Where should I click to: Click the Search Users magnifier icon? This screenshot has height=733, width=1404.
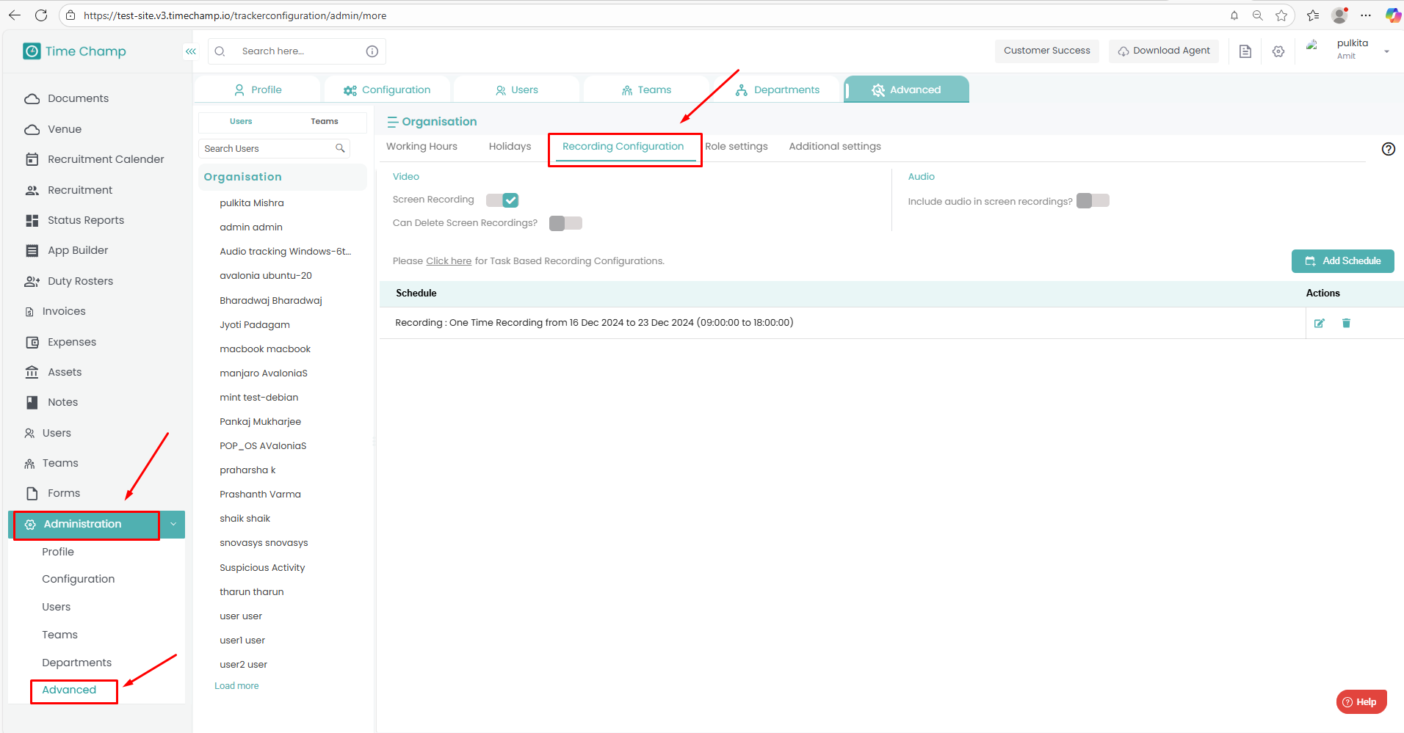340,148
